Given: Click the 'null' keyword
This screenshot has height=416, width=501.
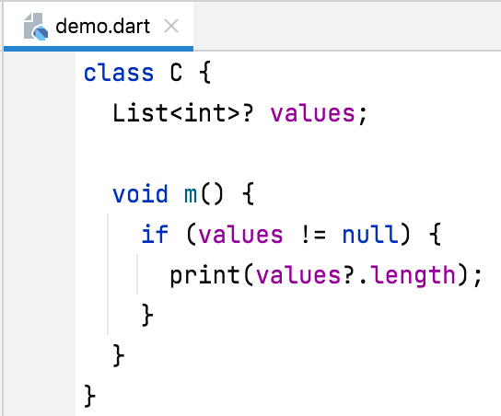Looking at the screenshot, I should (x=370, y=235).
